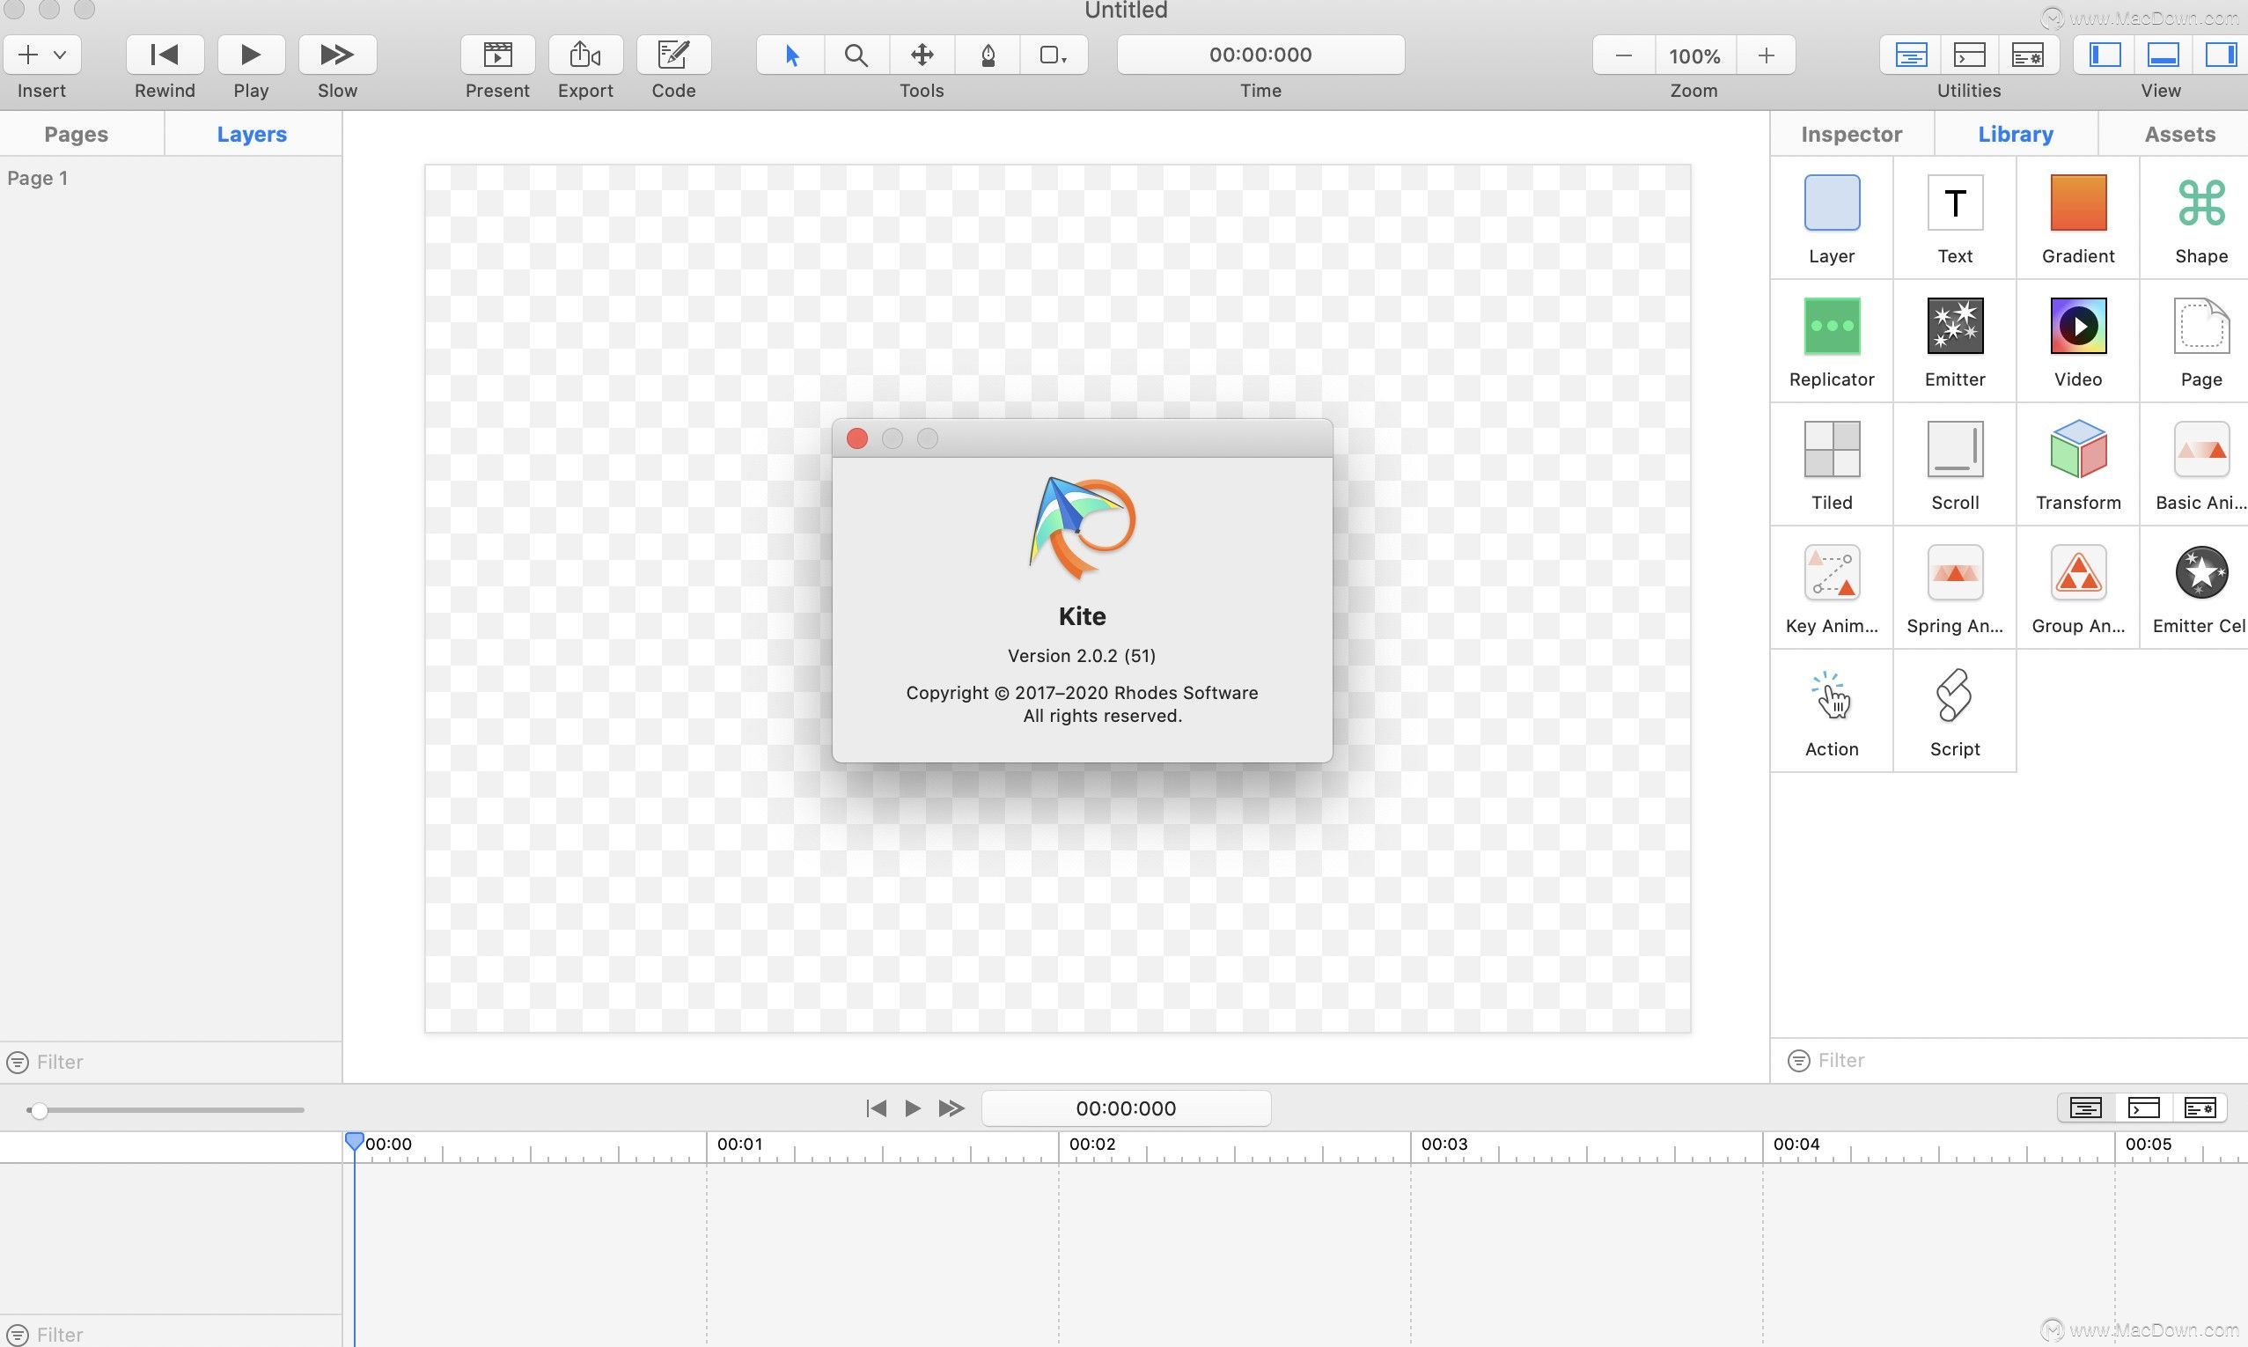The height and width of the screenshot is (1347, 2248).
Task: Switch to the Pages tab
Action: coord(77,134)
